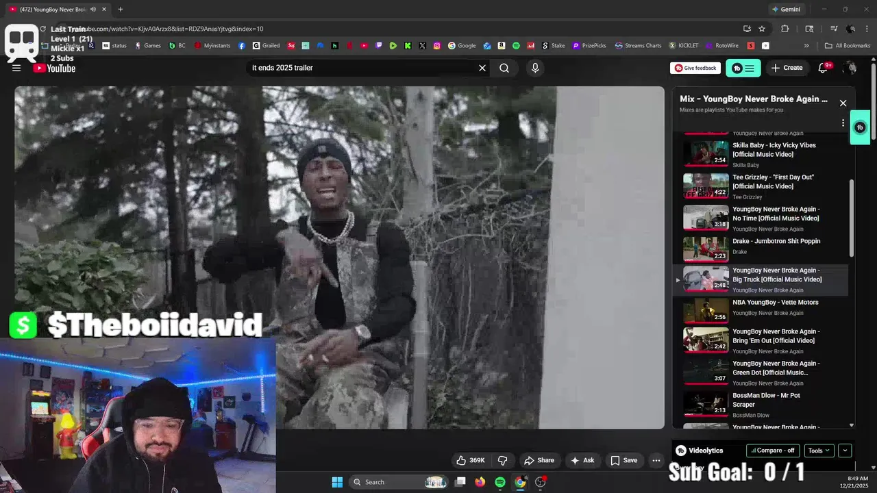Switch to Chrome in the taskbar
This screenshot has width=877, height=493.
click(521, 482)
